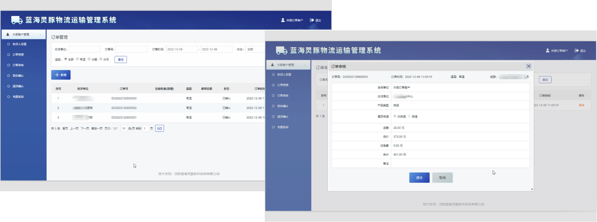Screen dimensions: 597x222
Task: Click the circle icon beside 收货人设置 near 订单管理 page
Action: (x=8, y=44)
